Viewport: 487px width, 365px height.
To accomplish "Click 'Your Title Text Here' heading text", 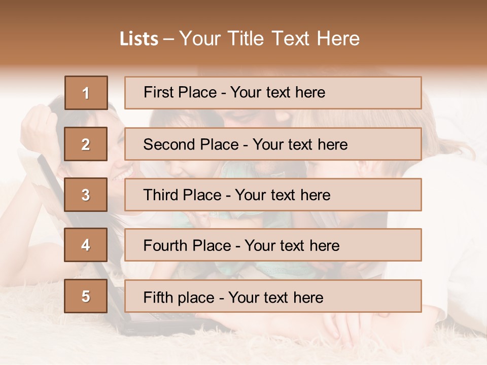I will [269, 39].
